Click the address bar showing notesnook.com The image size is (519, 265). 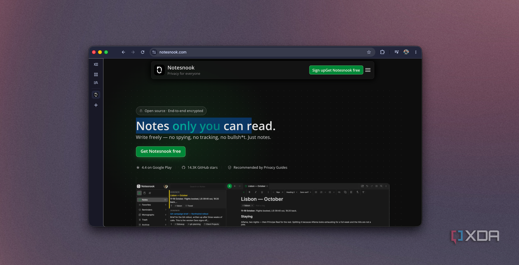262,52
